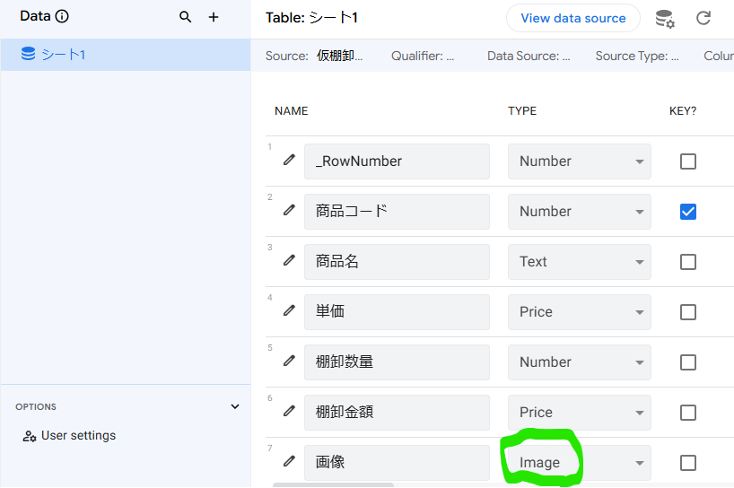Edit 画像 column with pencil icon
734x488 pixels.
(289, 461)
